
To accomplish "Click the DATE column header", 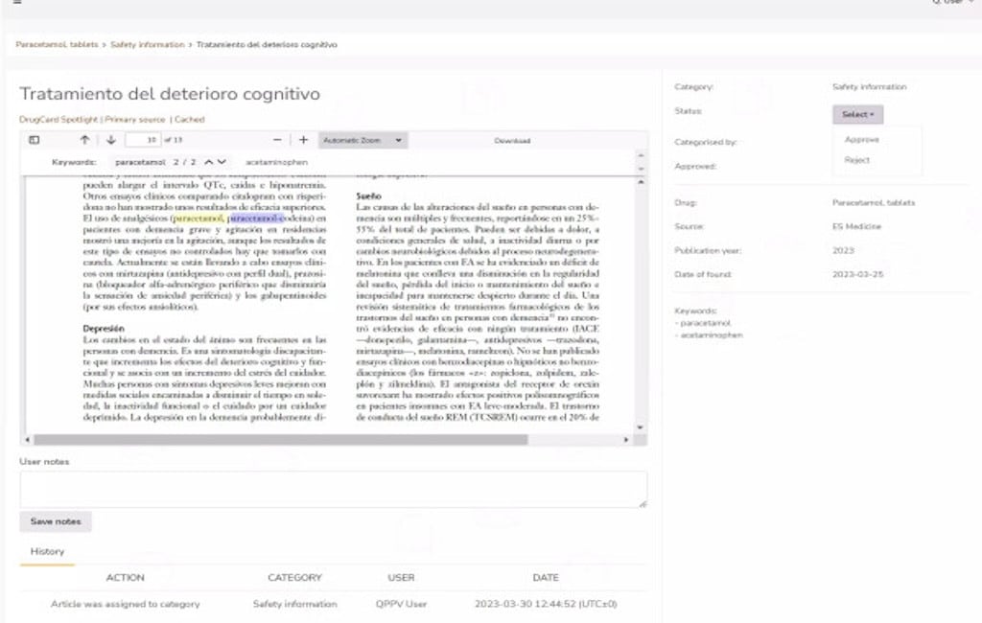I will click(546, 577).
